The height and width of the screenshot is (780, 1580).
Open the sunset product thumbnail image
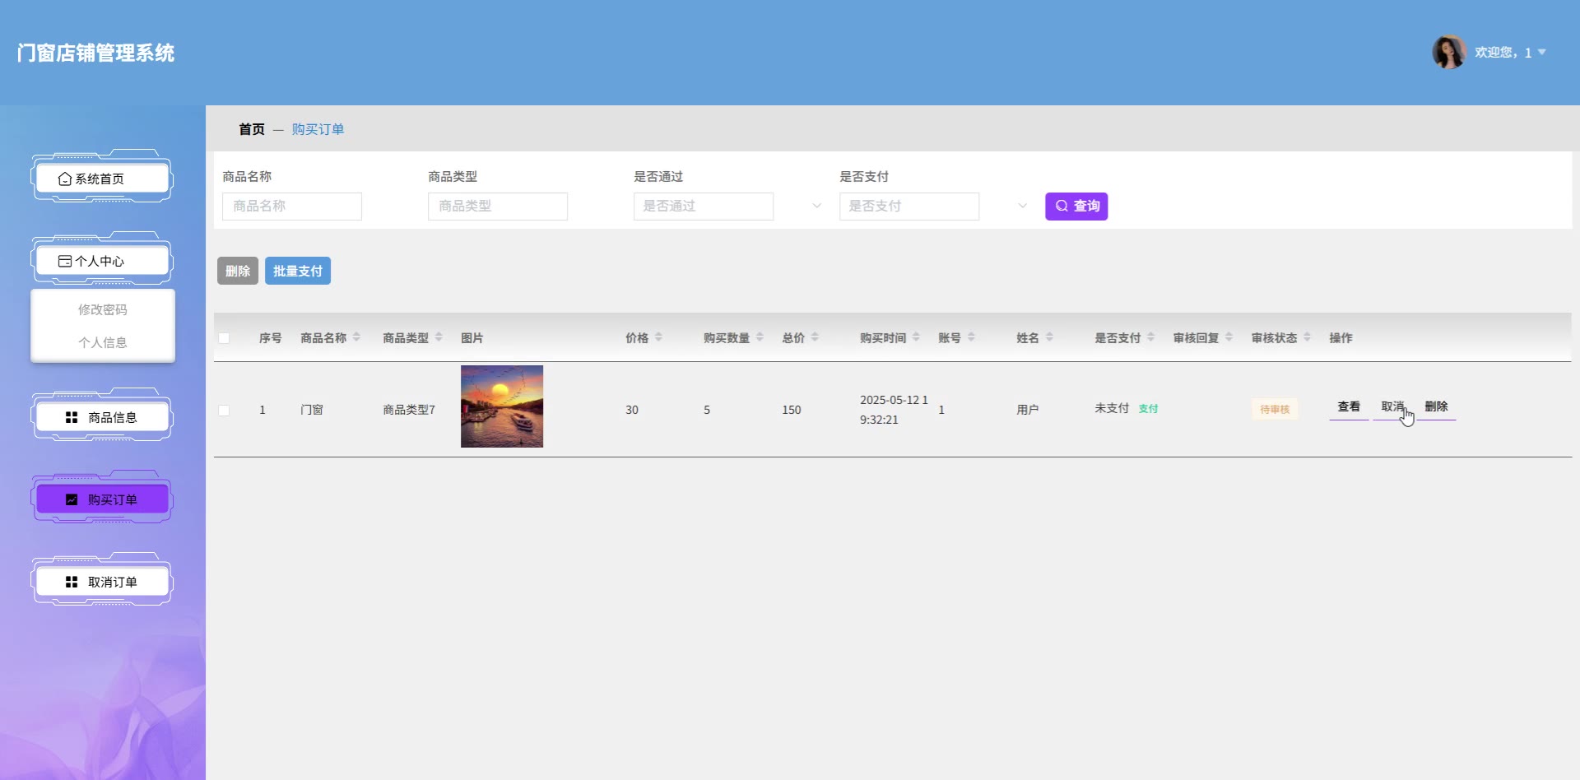pyautogui.click(x=502, y=406)
